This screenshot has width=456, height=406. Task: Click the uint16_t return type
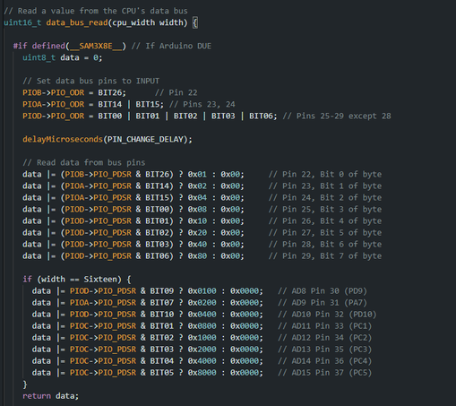22,22
